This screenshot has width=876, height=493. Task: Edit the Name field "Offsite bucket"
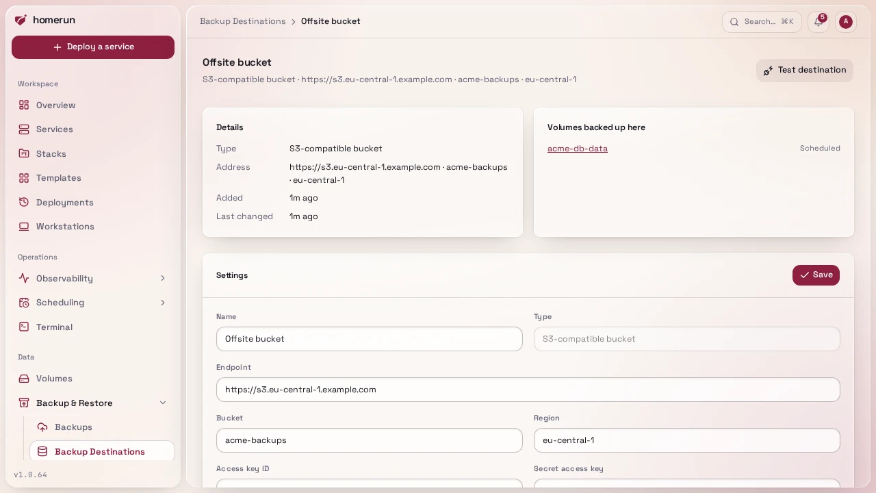pyautogui.click(x=370, y=339)
